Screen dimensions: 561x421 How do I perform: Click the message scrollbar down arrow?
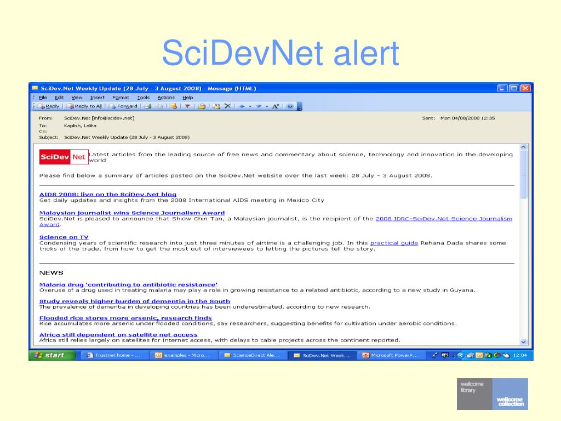click(523, 342)
